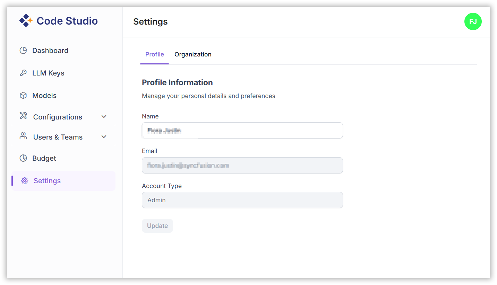
Task: Collapse the Configurations chevron menu
Action: point(103,117)
